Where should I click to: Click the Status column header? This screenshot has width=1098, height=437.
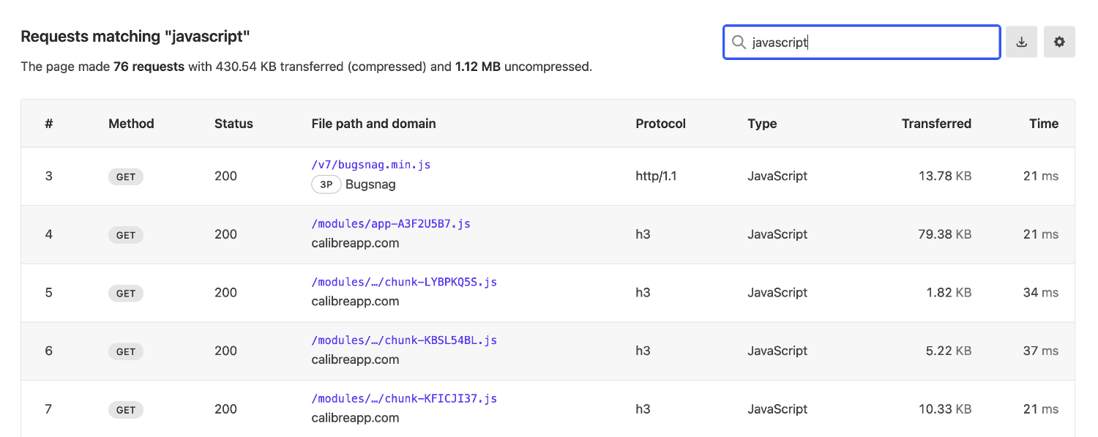234,123
